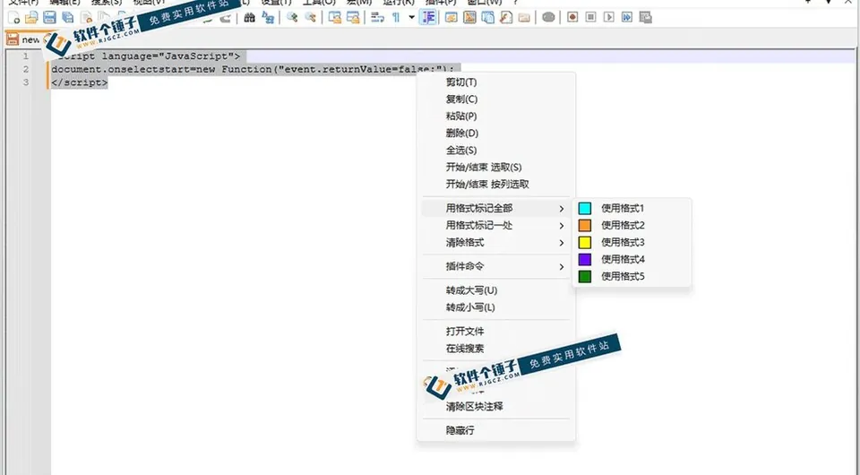860x475 pixels.
Task: Click the document.onselectstart code line
Action: (253, 69)
